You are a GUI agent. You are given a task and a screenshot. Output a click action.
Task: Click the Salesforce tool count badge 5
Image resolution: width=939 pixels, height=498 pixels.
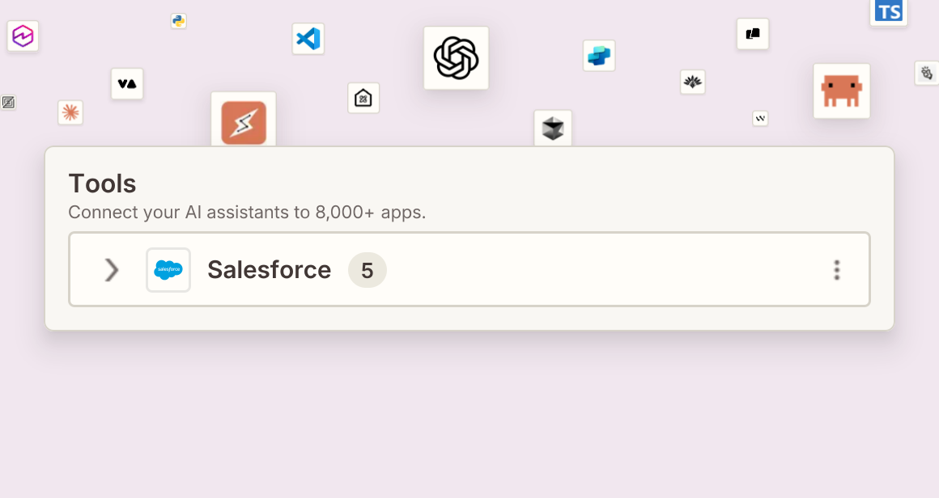tap(367, 270)
